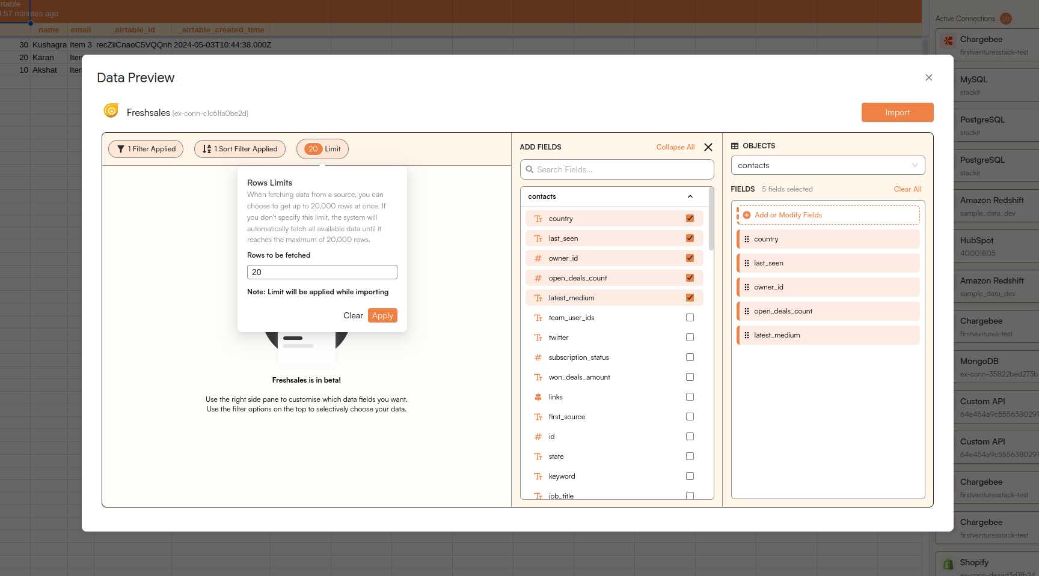Apply the rows limit
Viewport: 1039px width, 576px height.
click(382, 315)
